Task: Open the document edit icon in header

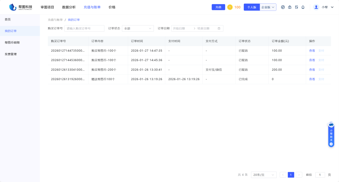Action: tap(296, 7)
